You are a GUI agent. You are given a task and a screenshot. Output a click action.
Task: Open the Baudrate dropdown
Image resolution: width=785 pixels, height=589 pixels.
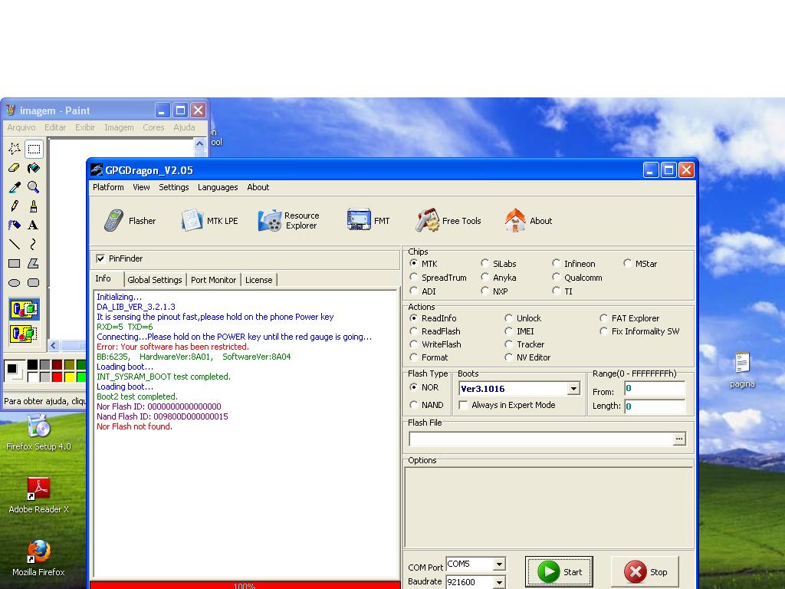(x=499, y=582)
